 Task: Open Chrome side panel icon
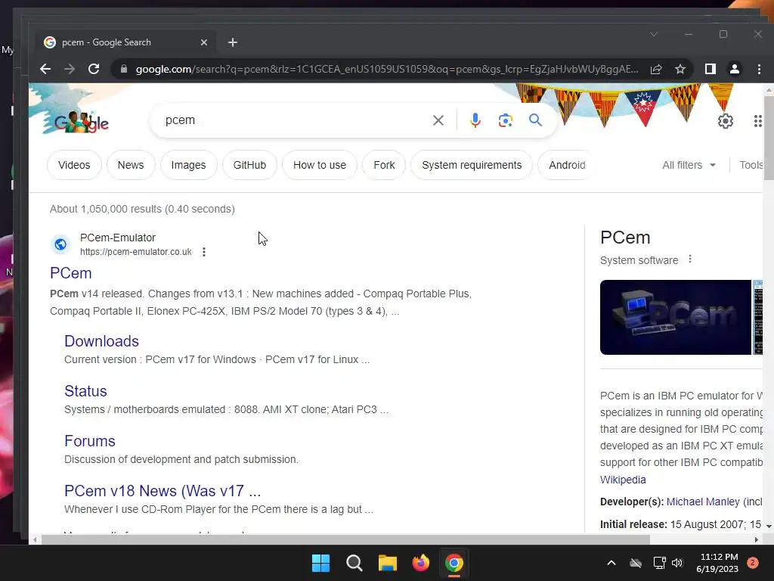(x=711, y=69)
